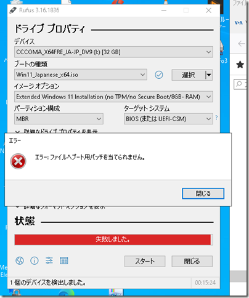Open the MBR partition scheme dropdown
The width and height of the screenshot is (249, 298).
[x=59, y=119]
